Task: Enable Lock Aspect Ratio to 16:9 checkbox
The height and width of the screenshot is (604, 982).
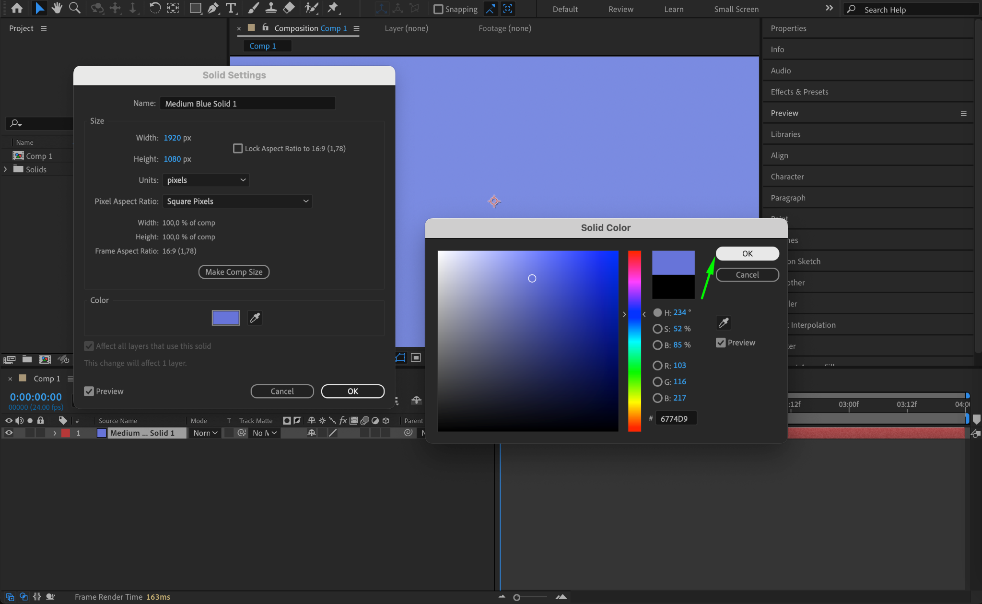Action: (x=238, y=149)
